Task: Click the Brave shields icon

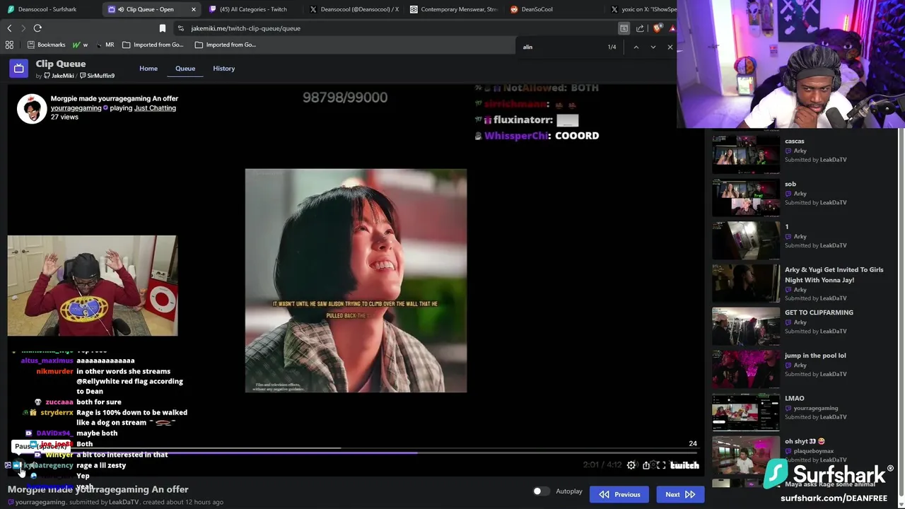Action: coord(657,28)
